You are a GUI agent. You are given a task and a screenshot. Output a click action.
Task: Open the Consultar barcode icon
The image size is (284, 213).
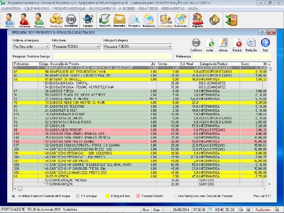(71, 20)
